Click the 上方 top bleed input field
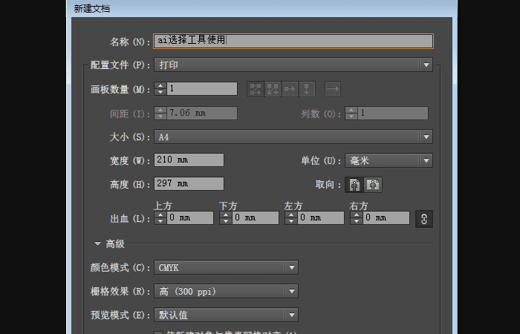 click(190, 218)
